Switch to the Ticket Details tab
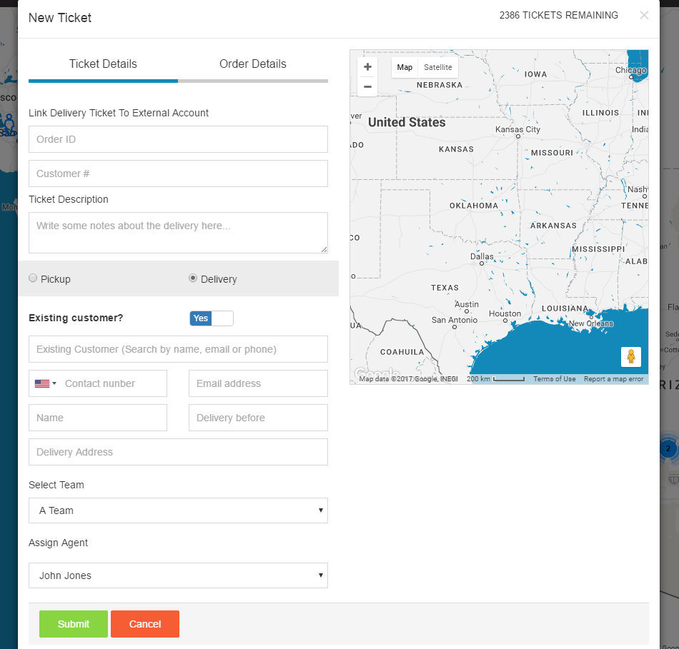The image size is (679, 649). click(x=102, y=64)
